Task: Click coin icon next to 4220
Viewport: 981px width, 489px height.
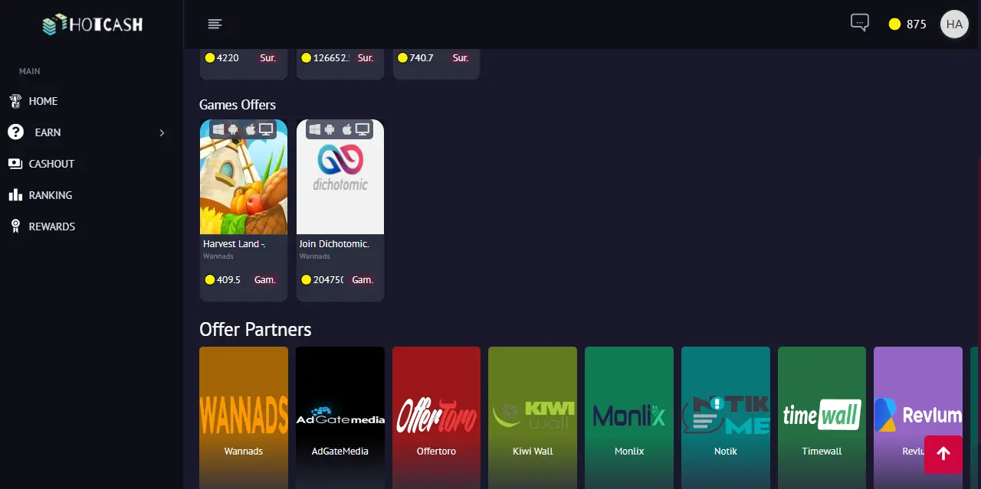Action: [x=210, y=58]
